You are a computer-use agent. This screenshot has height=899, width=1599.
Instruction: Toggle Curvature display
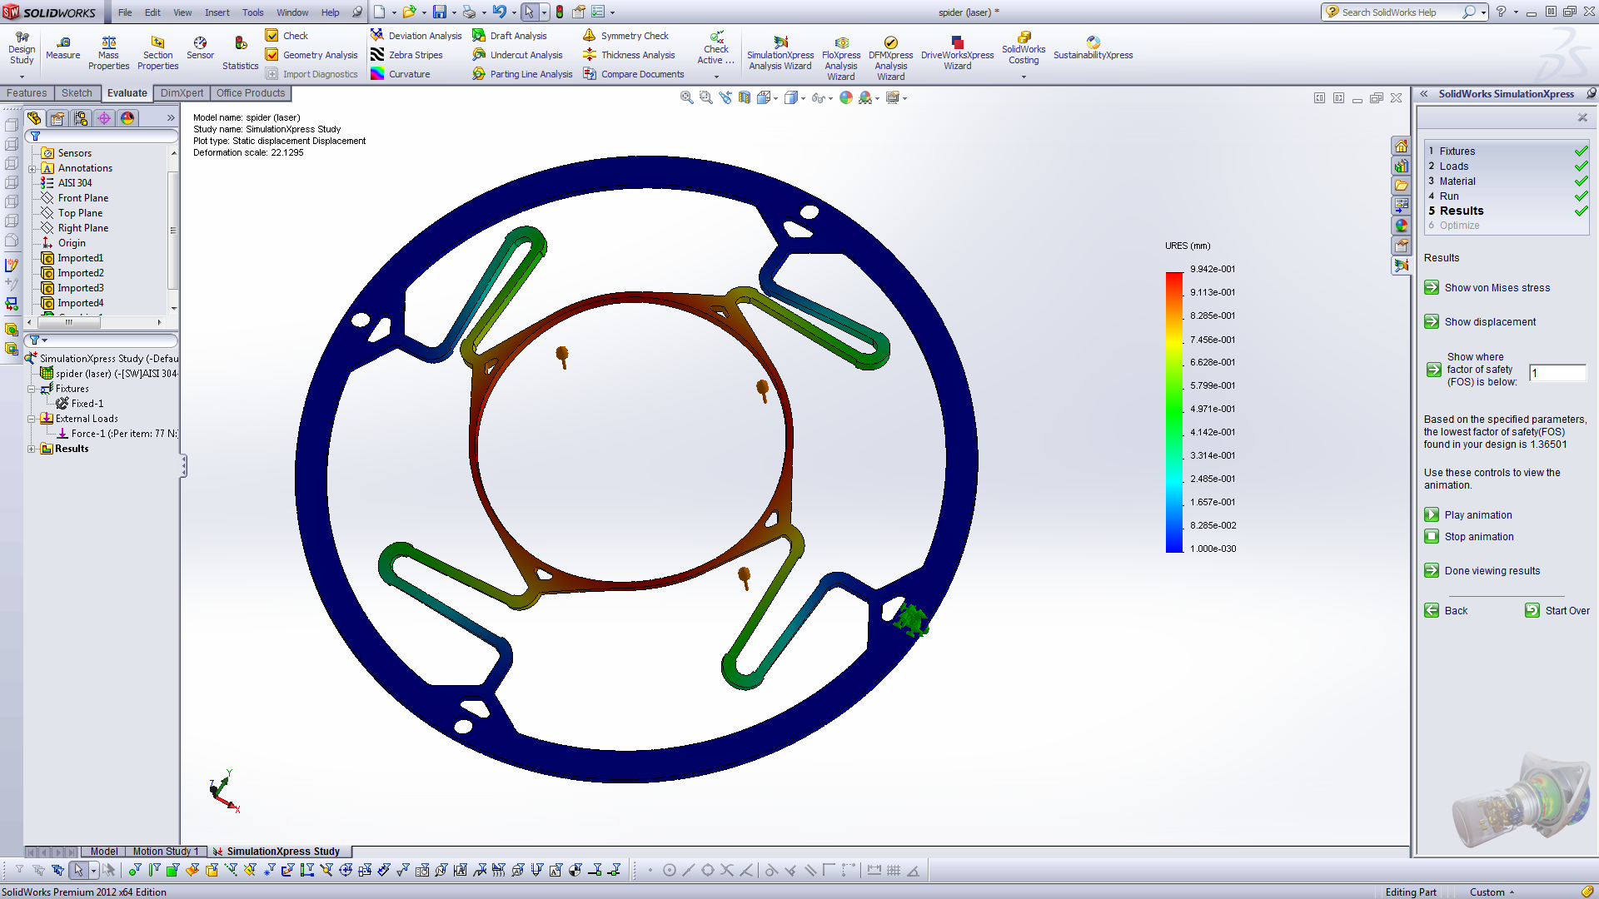coord(401,74)
